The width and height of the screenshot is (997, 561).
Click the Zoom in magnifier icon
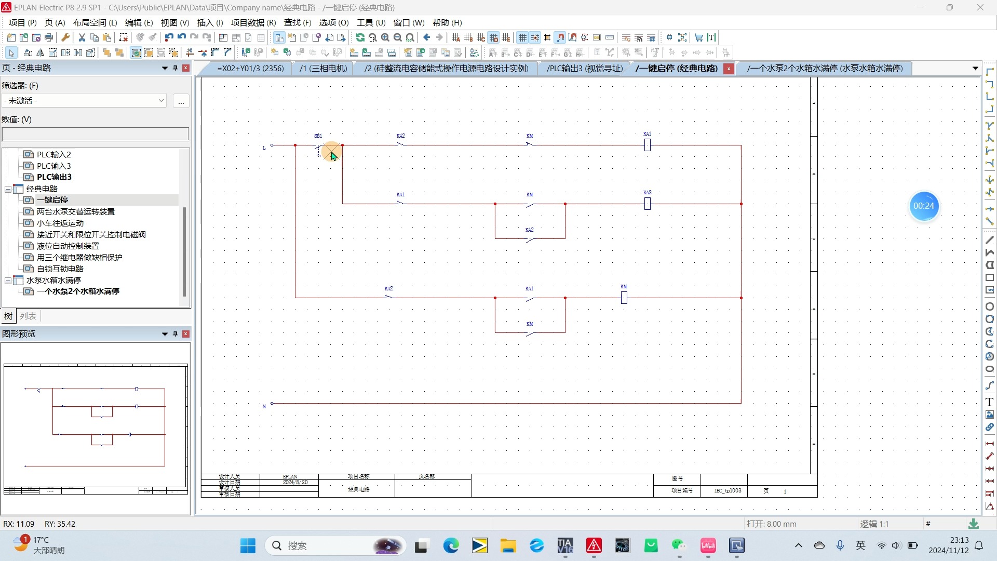click(x=385, y=37)
